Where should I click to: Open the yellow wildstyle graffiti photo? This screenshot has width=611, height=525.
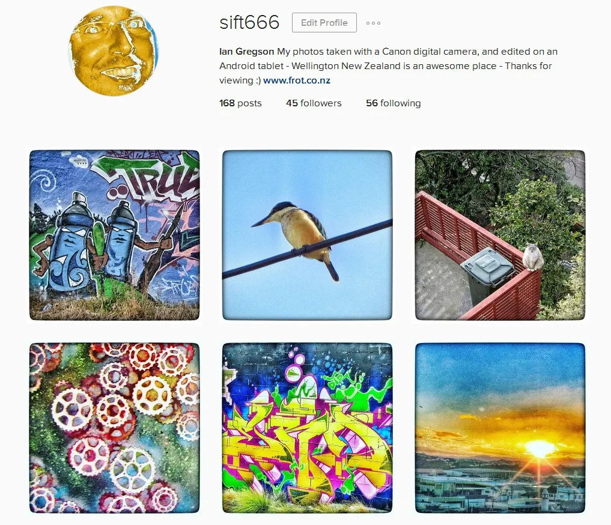coord(308,428)
